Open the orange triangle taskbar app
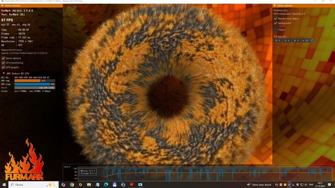The image size is (335, 188). 80,185
